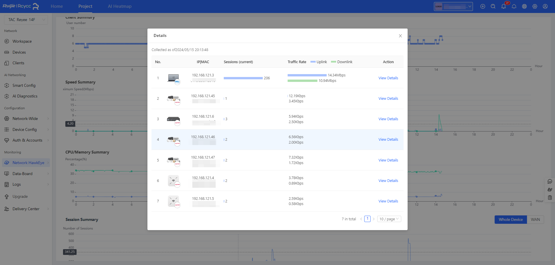555x265 pixels.
Task: Toggle the Downlink legend in Traffic Rate
Action: point(342,62)
